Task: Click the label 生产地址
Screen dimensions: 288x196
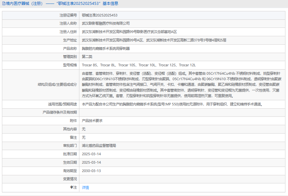Action: coord(70,40)
